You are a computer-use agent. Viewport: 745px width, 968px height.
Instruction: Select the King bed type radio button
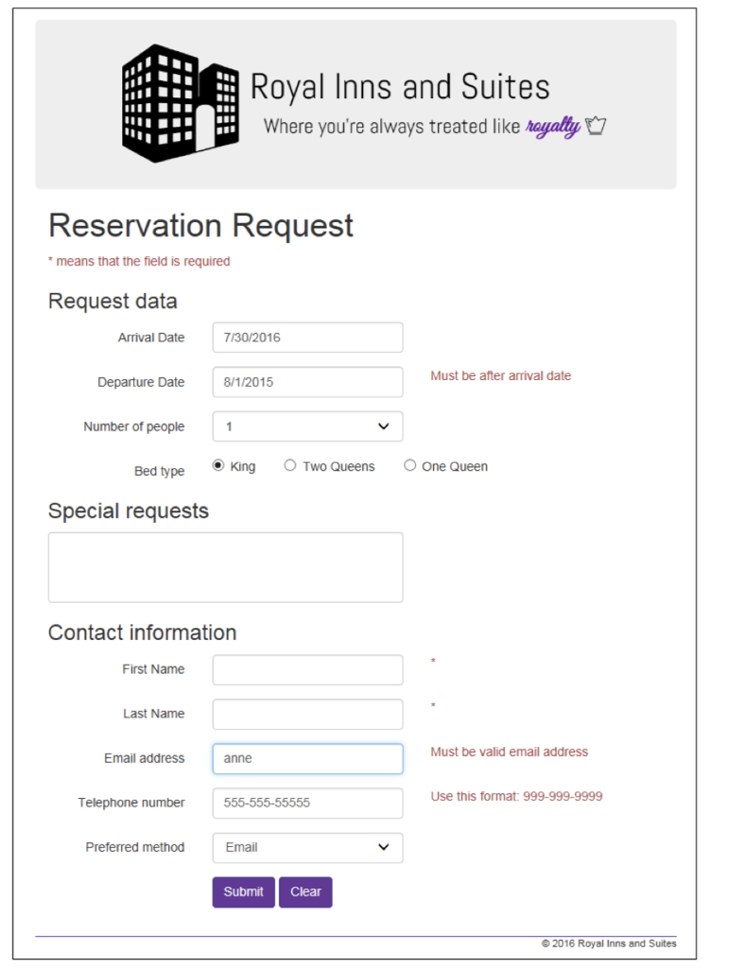pos(217,465)
